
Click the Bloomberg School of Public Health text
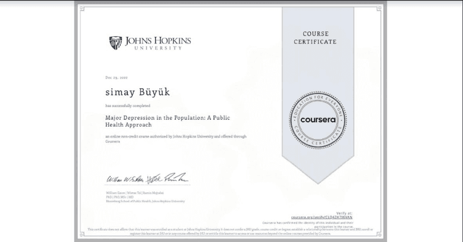click(x=145, y=201)
